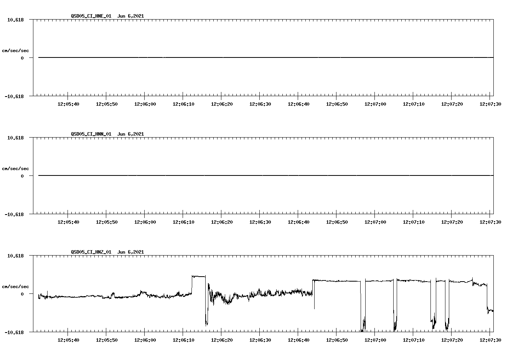This screenshot has height=354, width=521.
Task: Click the 12:07:10 time label under HNZ plot
Action: click(414, 340)
